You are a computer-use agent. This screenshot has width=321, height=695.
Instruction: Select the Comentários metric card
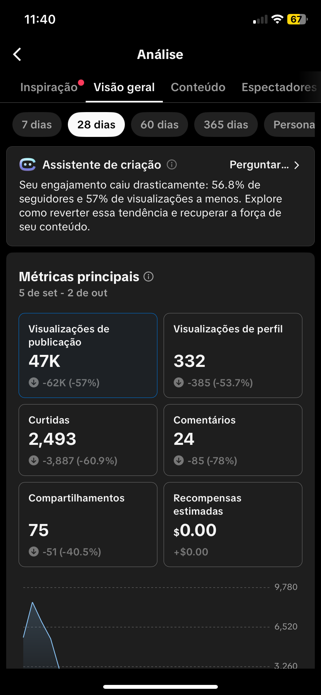(x=233, y=440)
